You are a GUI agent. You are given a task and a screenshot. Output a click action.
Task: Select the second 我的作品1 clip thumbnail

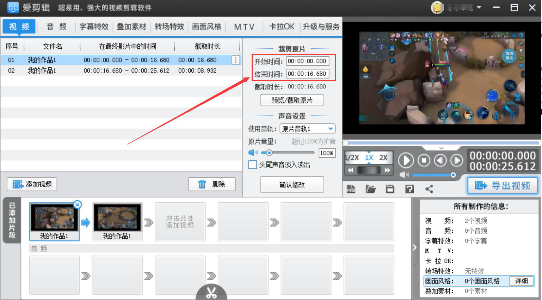[117, 222]
